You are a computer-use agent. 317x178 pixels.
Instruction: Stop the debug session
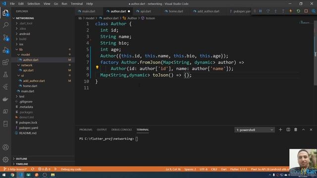tap(306, 11)
